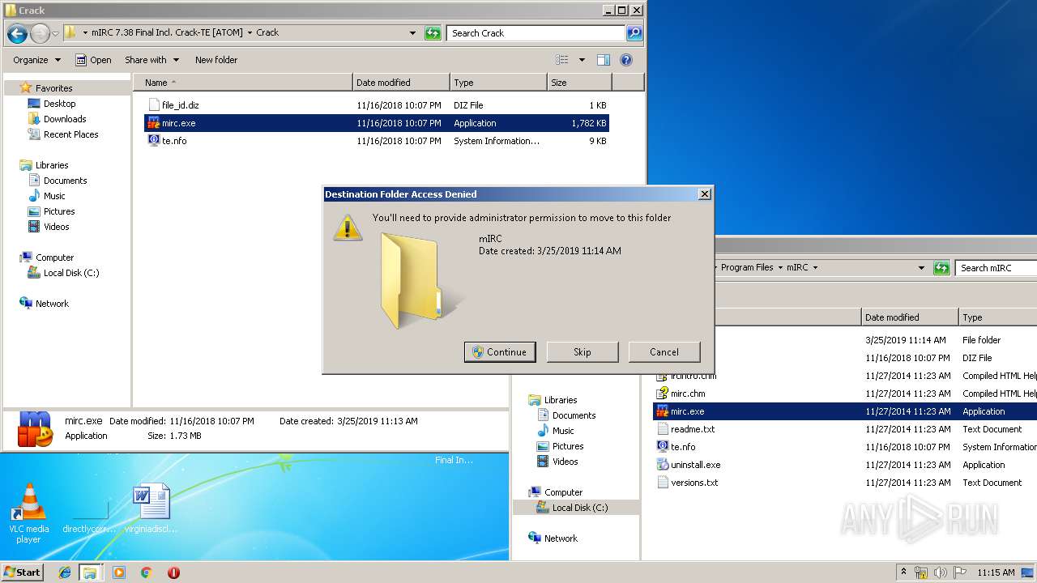Sort by Date modified in mIRC window
The height and width of the screenshot is (583, 1037).
(910, 317)
